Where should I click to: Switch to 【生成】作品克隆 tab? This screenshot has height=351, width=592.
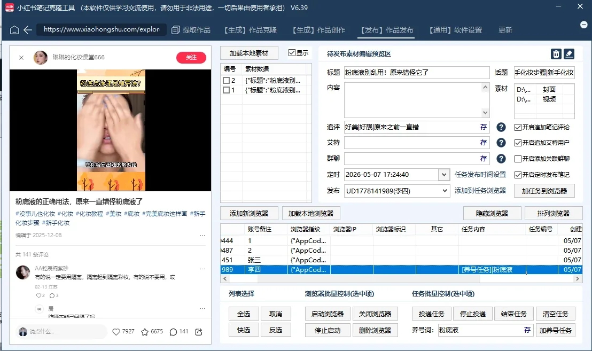coord(250,30)
